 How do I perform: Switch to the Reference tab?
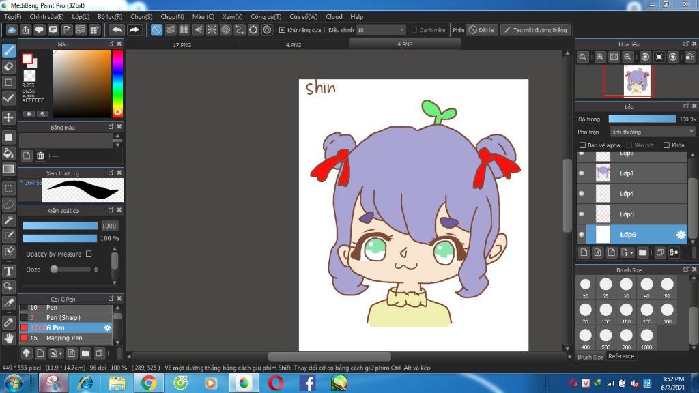(621, 356)
